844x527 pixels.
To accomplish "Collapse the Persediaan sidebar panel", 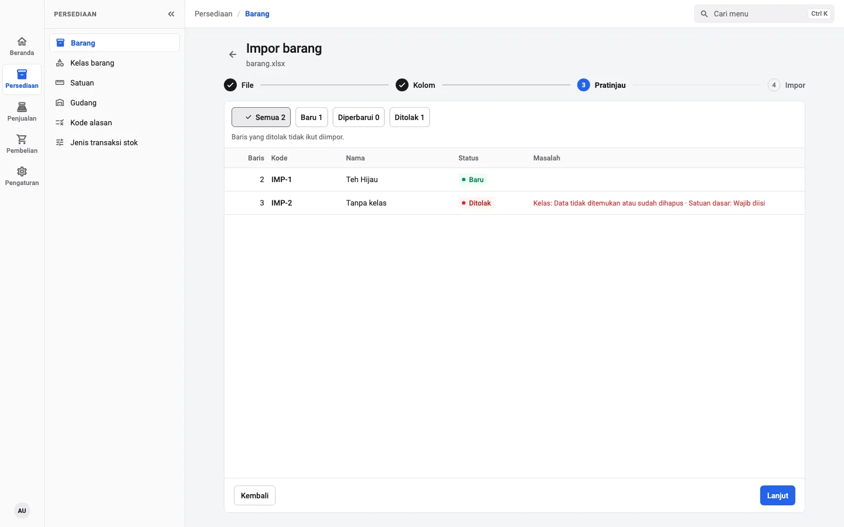I will pos(171,14).
